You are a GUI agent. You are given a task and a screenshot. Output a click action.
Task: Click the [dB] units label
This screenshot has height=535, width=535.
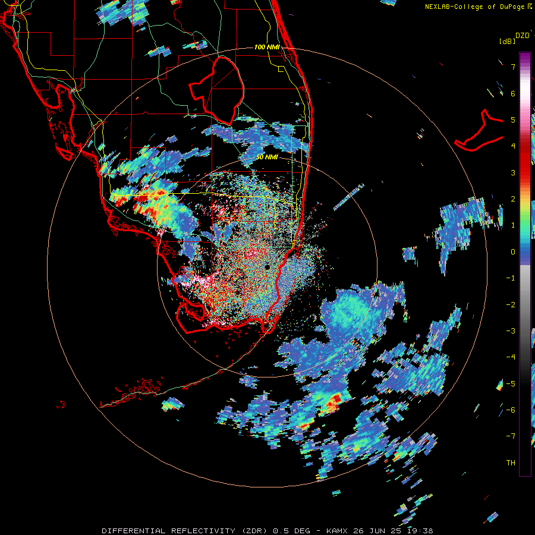coord(507,42)
